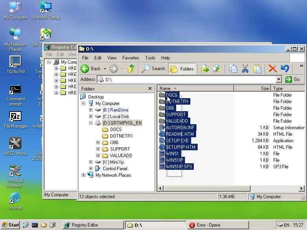Open the Tools menu

coord(150,58)
